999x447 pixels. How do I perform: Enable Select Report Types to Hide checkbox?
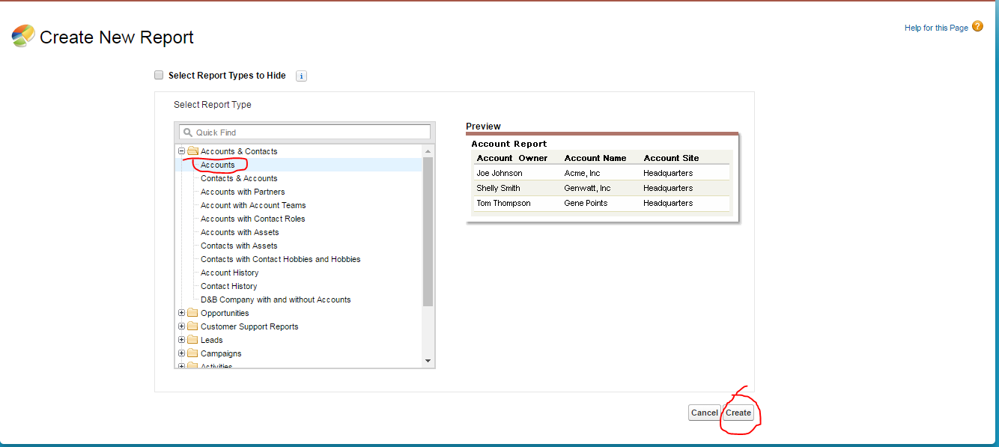pos(158,75)
